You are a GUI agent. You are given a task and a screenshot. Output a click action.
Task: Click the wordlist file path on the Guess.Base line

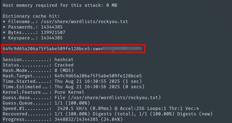pyautogui.click(x=114, y=98)
